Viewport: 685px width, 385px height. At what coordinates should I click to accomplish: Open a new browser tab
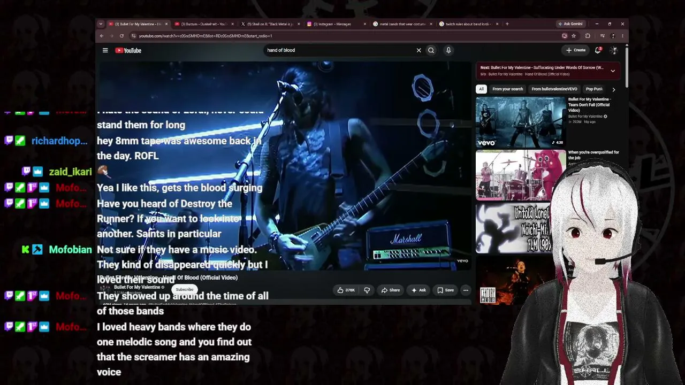click(507, 24)
